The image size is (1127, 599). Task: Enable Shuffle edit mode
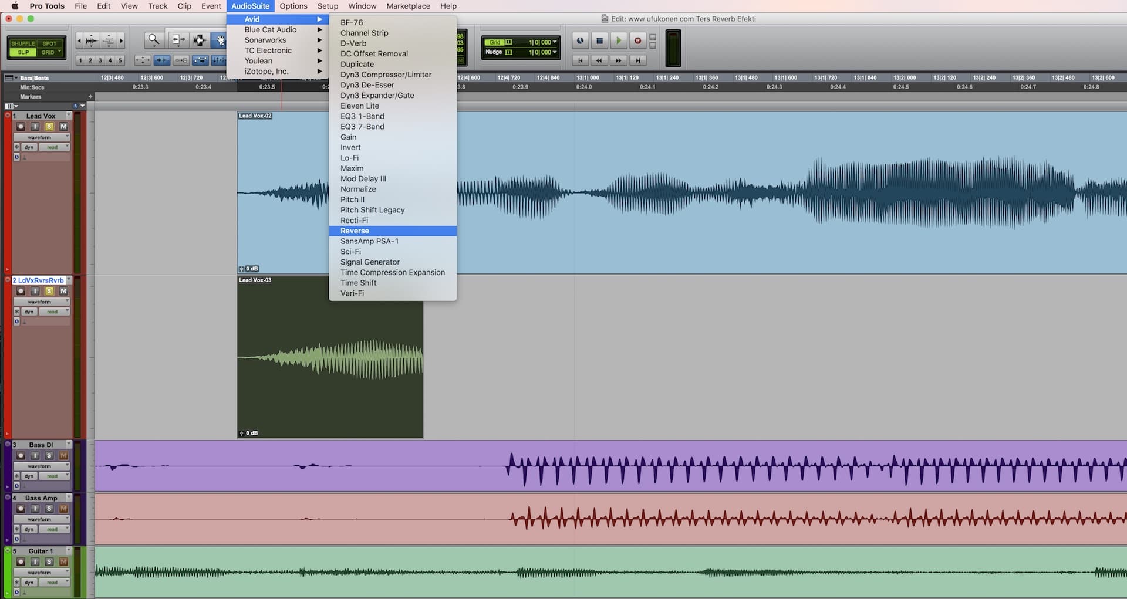click(23, 43)
